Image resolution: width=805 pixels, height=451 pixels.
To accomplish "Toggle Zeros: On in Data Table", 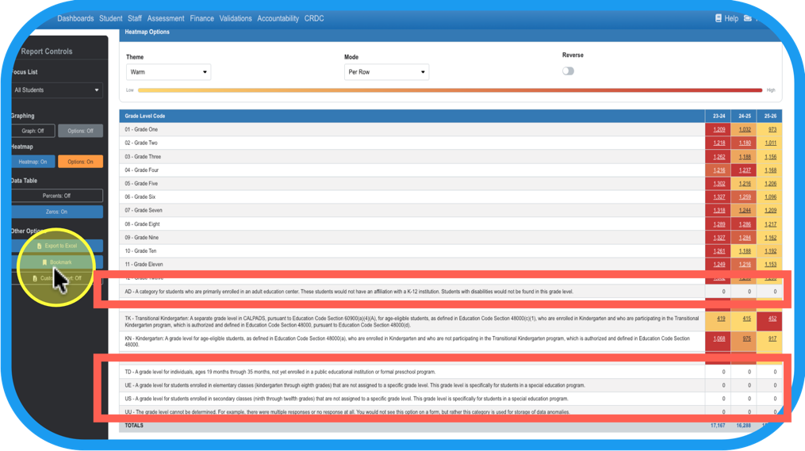I will click(57, 212).
